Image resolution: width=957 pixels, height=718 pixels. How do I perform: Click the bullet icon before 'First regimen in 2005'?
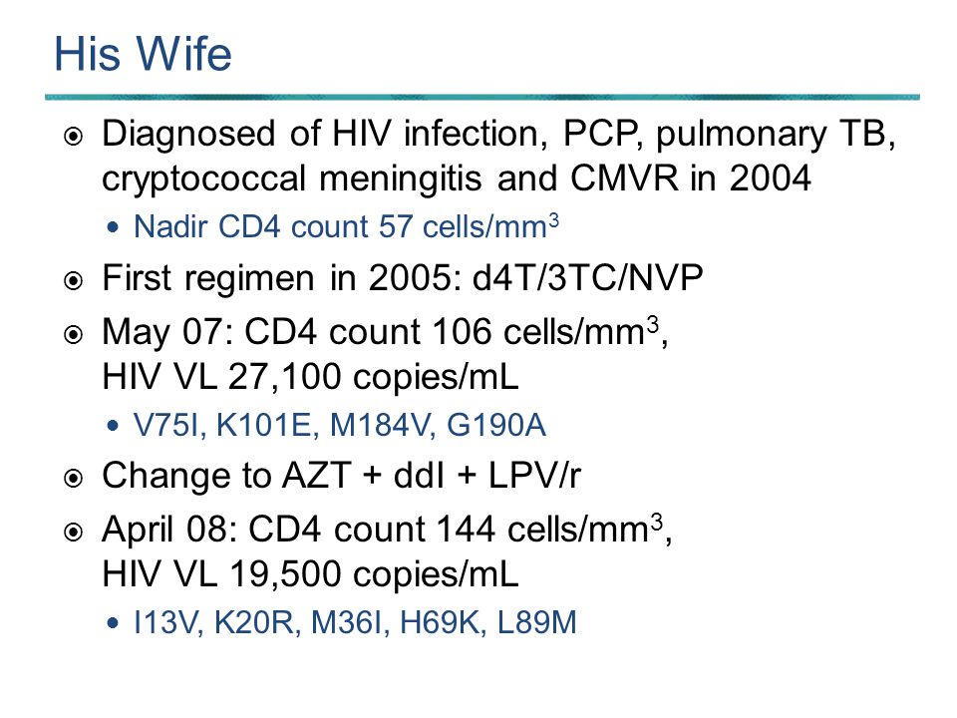click(73, 281)
